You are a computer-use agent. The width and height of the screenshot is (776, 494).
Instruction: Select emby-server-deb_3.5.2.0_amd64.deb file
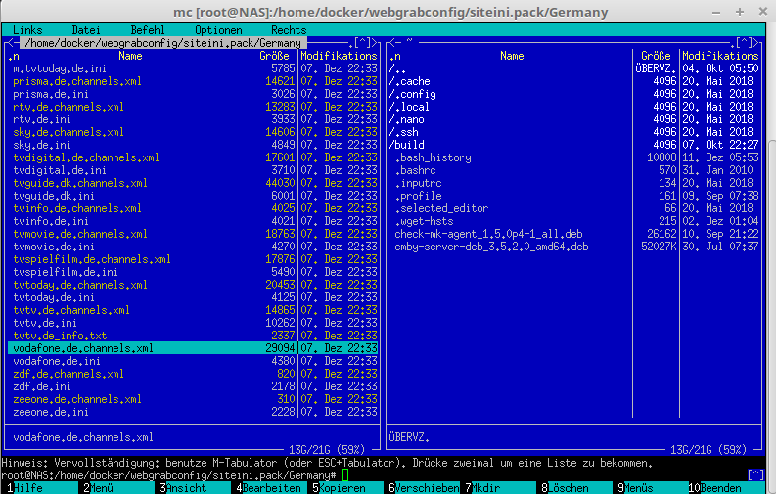coord(491,247)
